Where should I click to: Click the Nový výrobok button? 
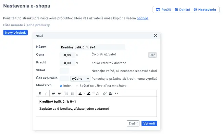pos(15,33)
